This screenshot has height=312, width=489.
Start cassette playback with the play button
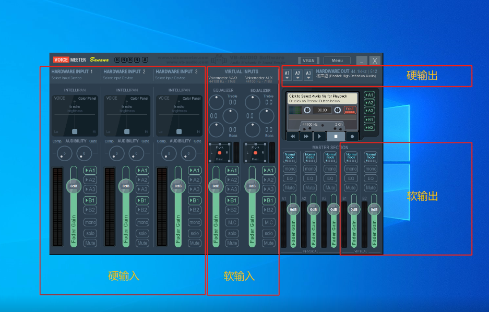[319, 136]
